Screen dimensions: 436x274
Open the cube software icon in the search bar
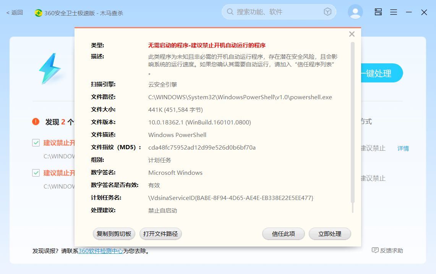tap(327, 12)
